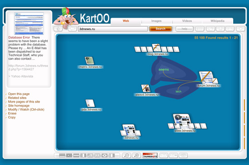Click the matrix.3dnews.ru site thumbnail
The width and height of the screenshot is (249, 165).
click(89, 61)
